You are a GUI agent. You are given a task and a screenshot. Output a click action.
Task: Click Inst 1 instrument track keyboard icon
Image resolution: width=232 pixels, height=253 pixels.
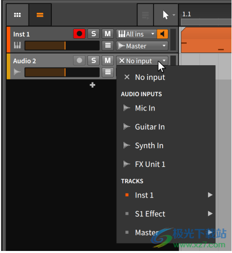point(17,45)
